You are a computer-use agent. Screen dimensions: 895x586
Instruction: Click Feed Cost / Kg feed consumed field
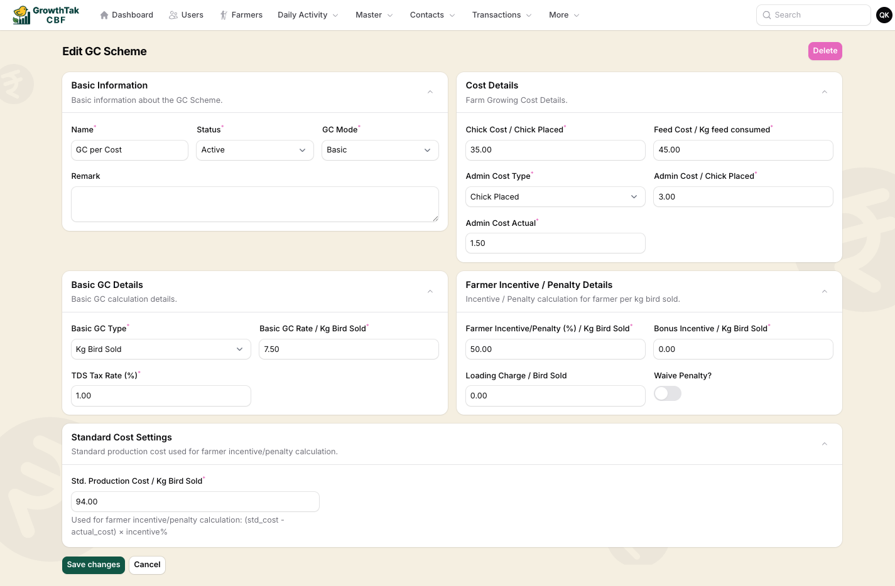744,150
